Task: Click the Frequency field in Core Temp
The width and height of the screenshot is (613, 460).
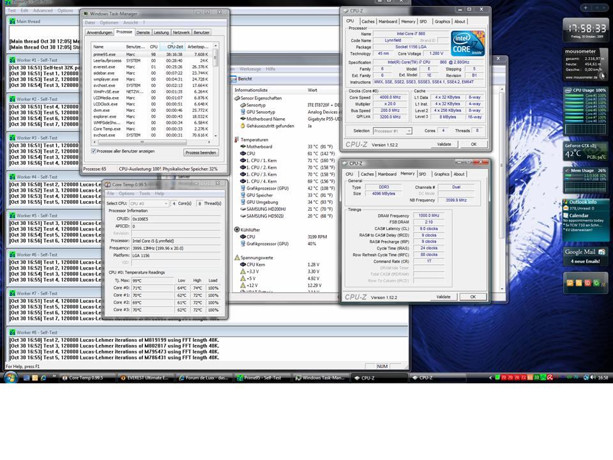Action: pyautogui.click(x=176, y=248)
